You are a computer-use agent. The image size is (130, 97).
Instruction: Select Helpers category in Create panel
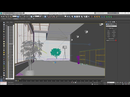click(x=113, y=24)
